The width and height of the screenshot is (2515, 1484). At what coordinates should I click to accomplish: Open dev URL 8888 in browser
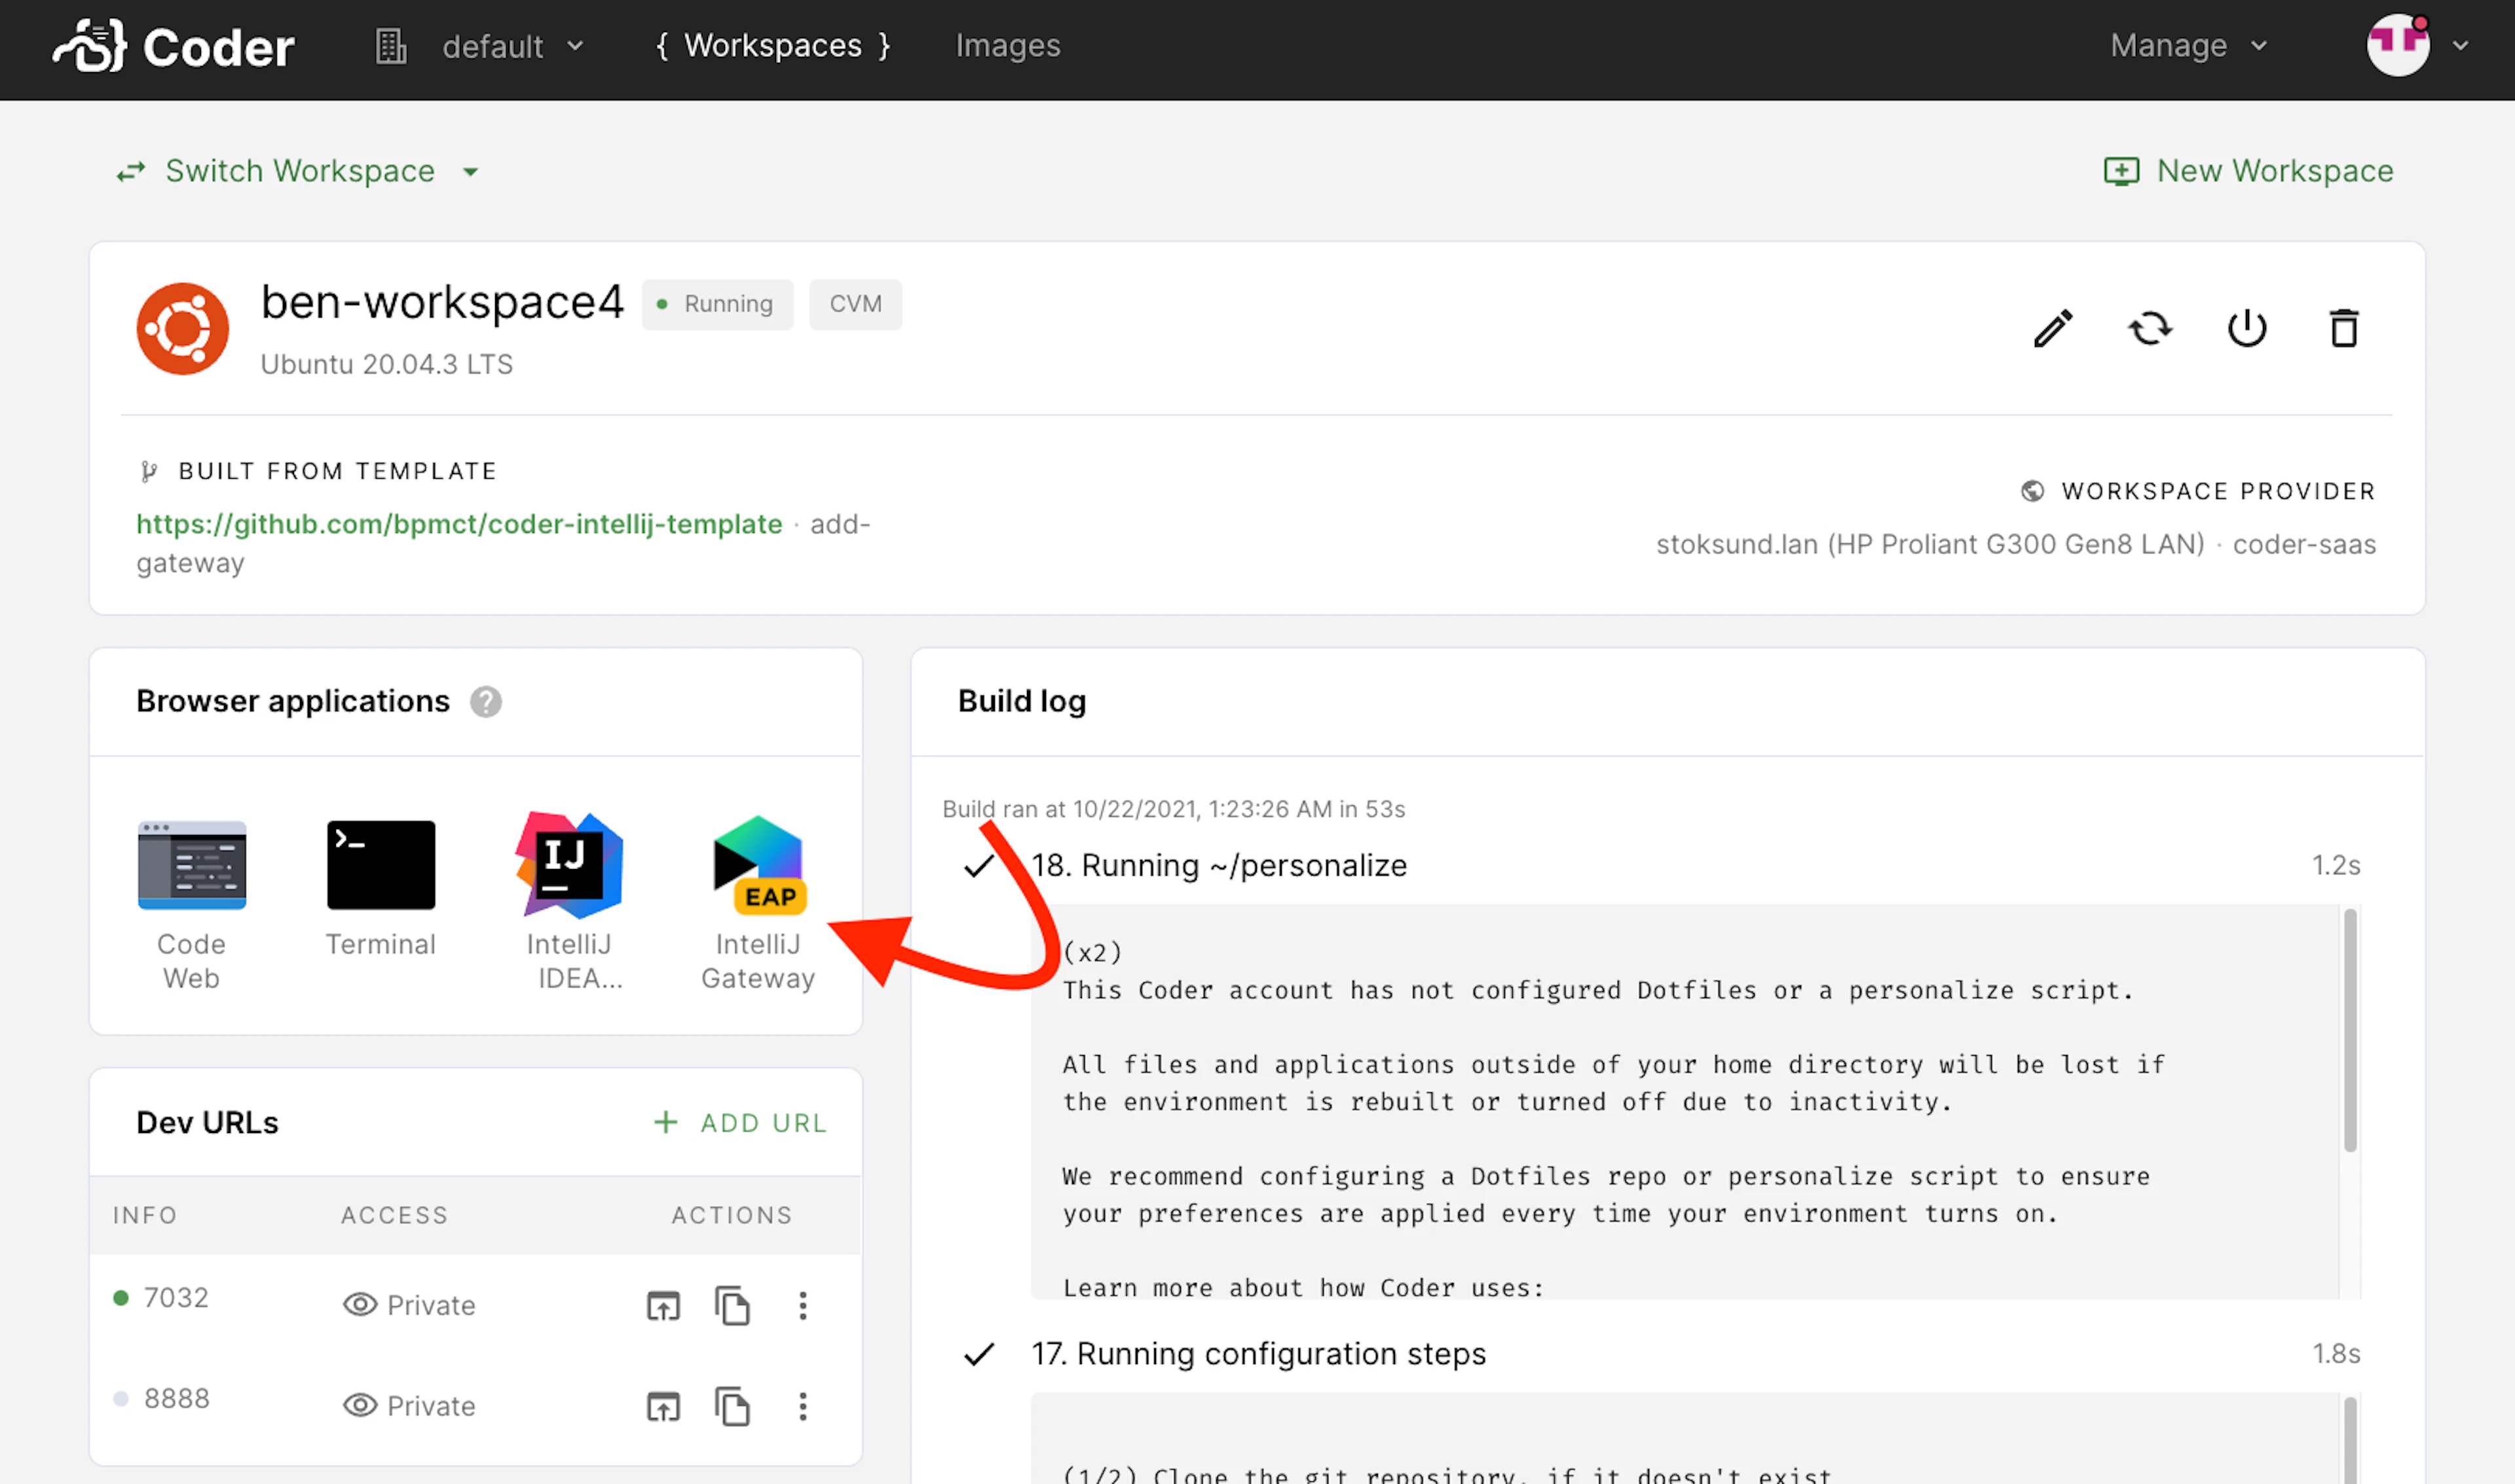[x=663, y=1407]
